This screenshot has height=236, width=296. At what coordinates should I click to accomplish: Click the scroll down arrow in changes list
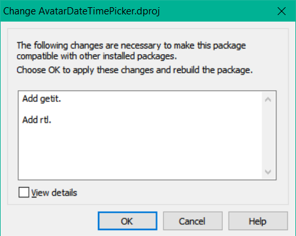(268, 172)
